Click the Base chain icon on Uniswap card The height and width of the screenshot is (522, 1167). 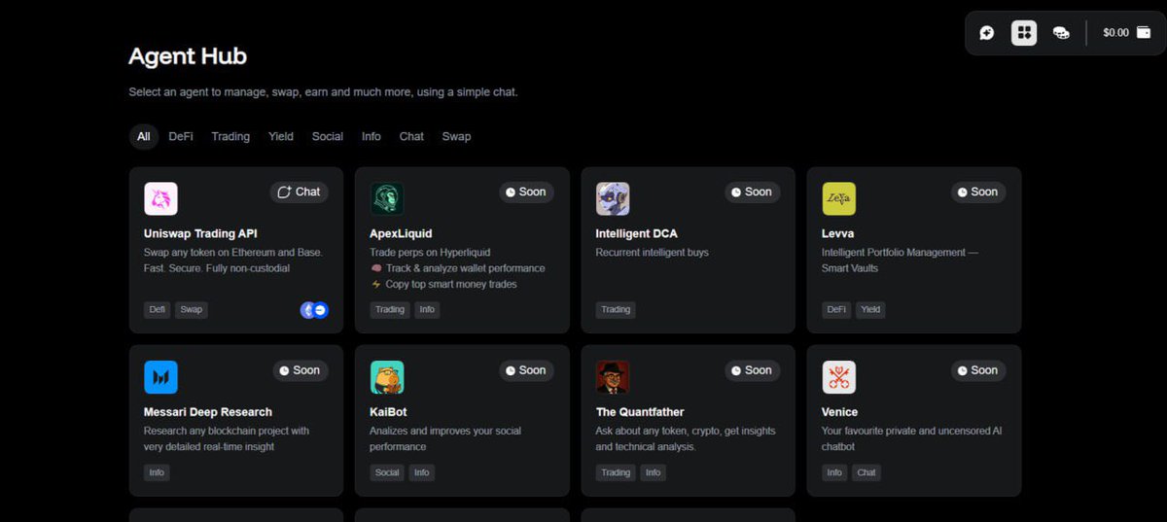[x=320, y=310]
